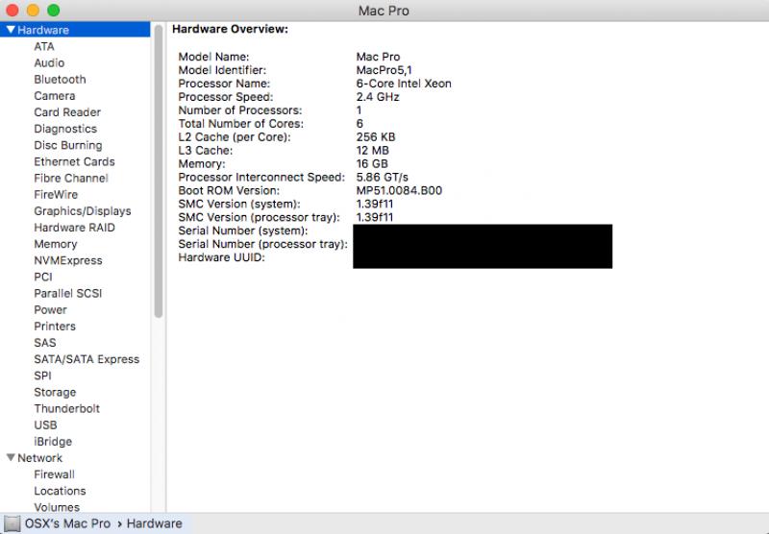
Task: Select Bluetooth in the sidebar
Action: 60,80
